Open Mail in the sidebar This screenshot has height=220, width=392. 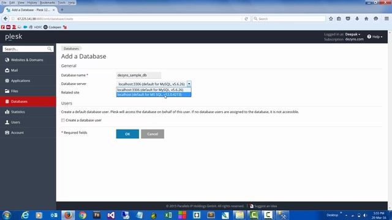(x=28, y=70)
